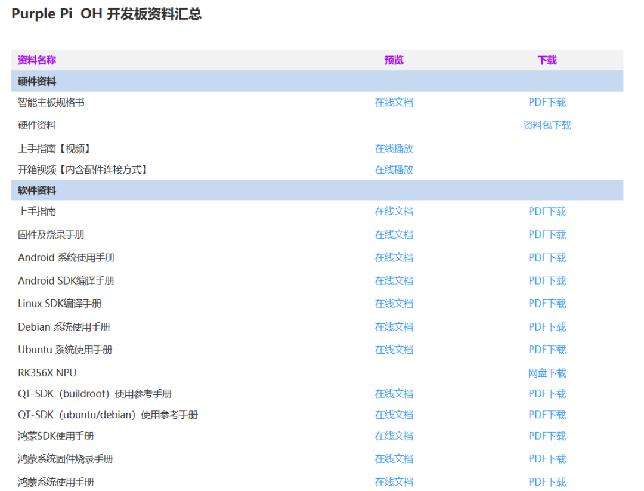Click the Linux SDK编译手册 row name
Screen dimensions: 644x491
pos(60,304)
